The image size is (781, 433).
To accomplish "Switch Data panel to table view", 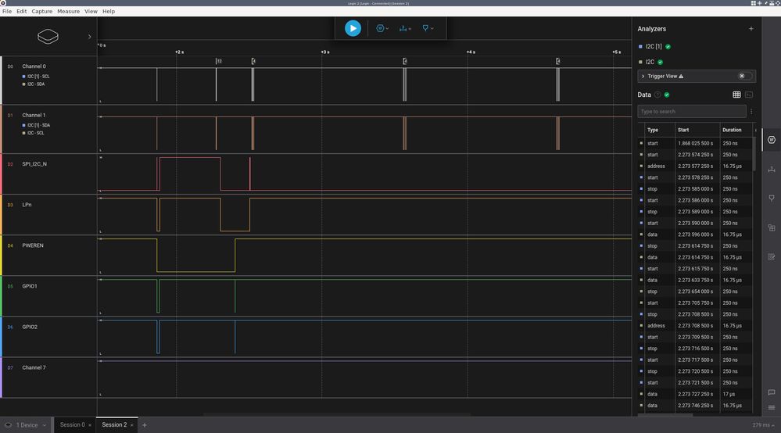I will click(x=736, y=95).
